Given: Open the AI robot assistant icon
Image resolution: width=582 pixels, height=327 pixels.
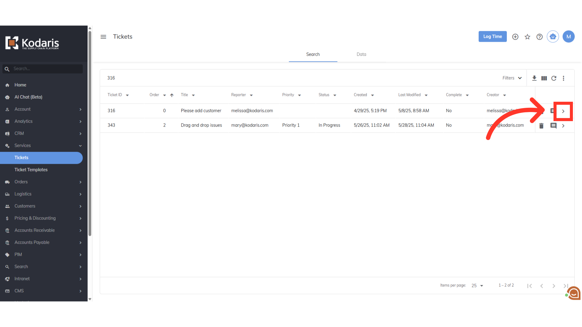Looking at the screenshot, I should coord(553,37).
